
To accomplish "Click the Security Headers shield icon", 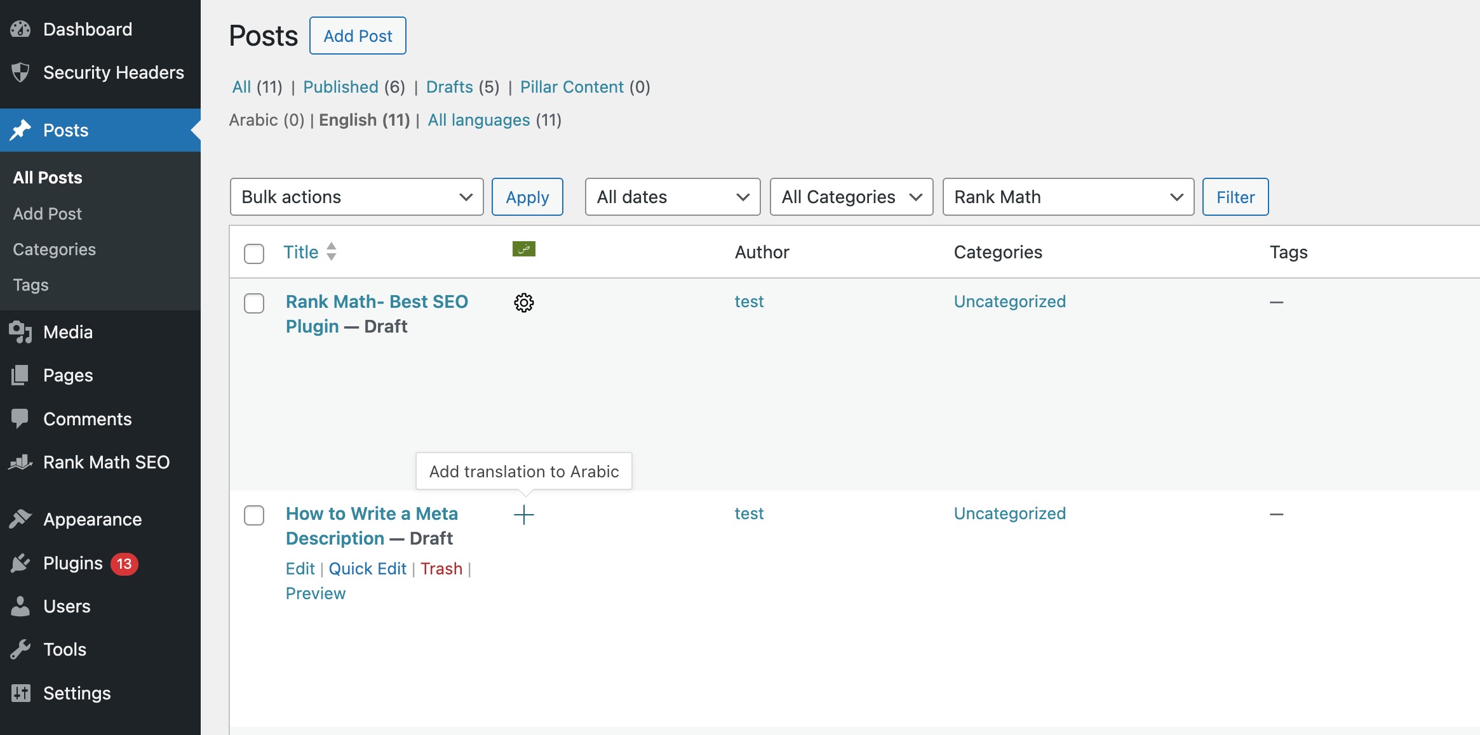I will 20,72.
